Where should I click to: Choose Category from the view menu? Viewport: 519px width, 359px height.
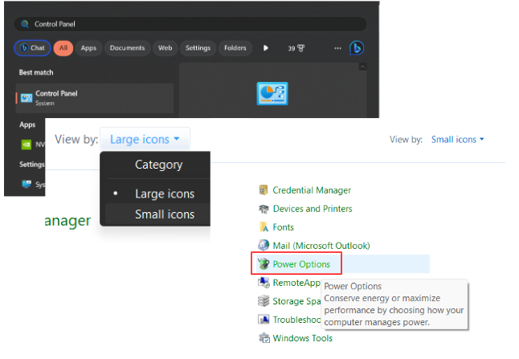(158, 165)
